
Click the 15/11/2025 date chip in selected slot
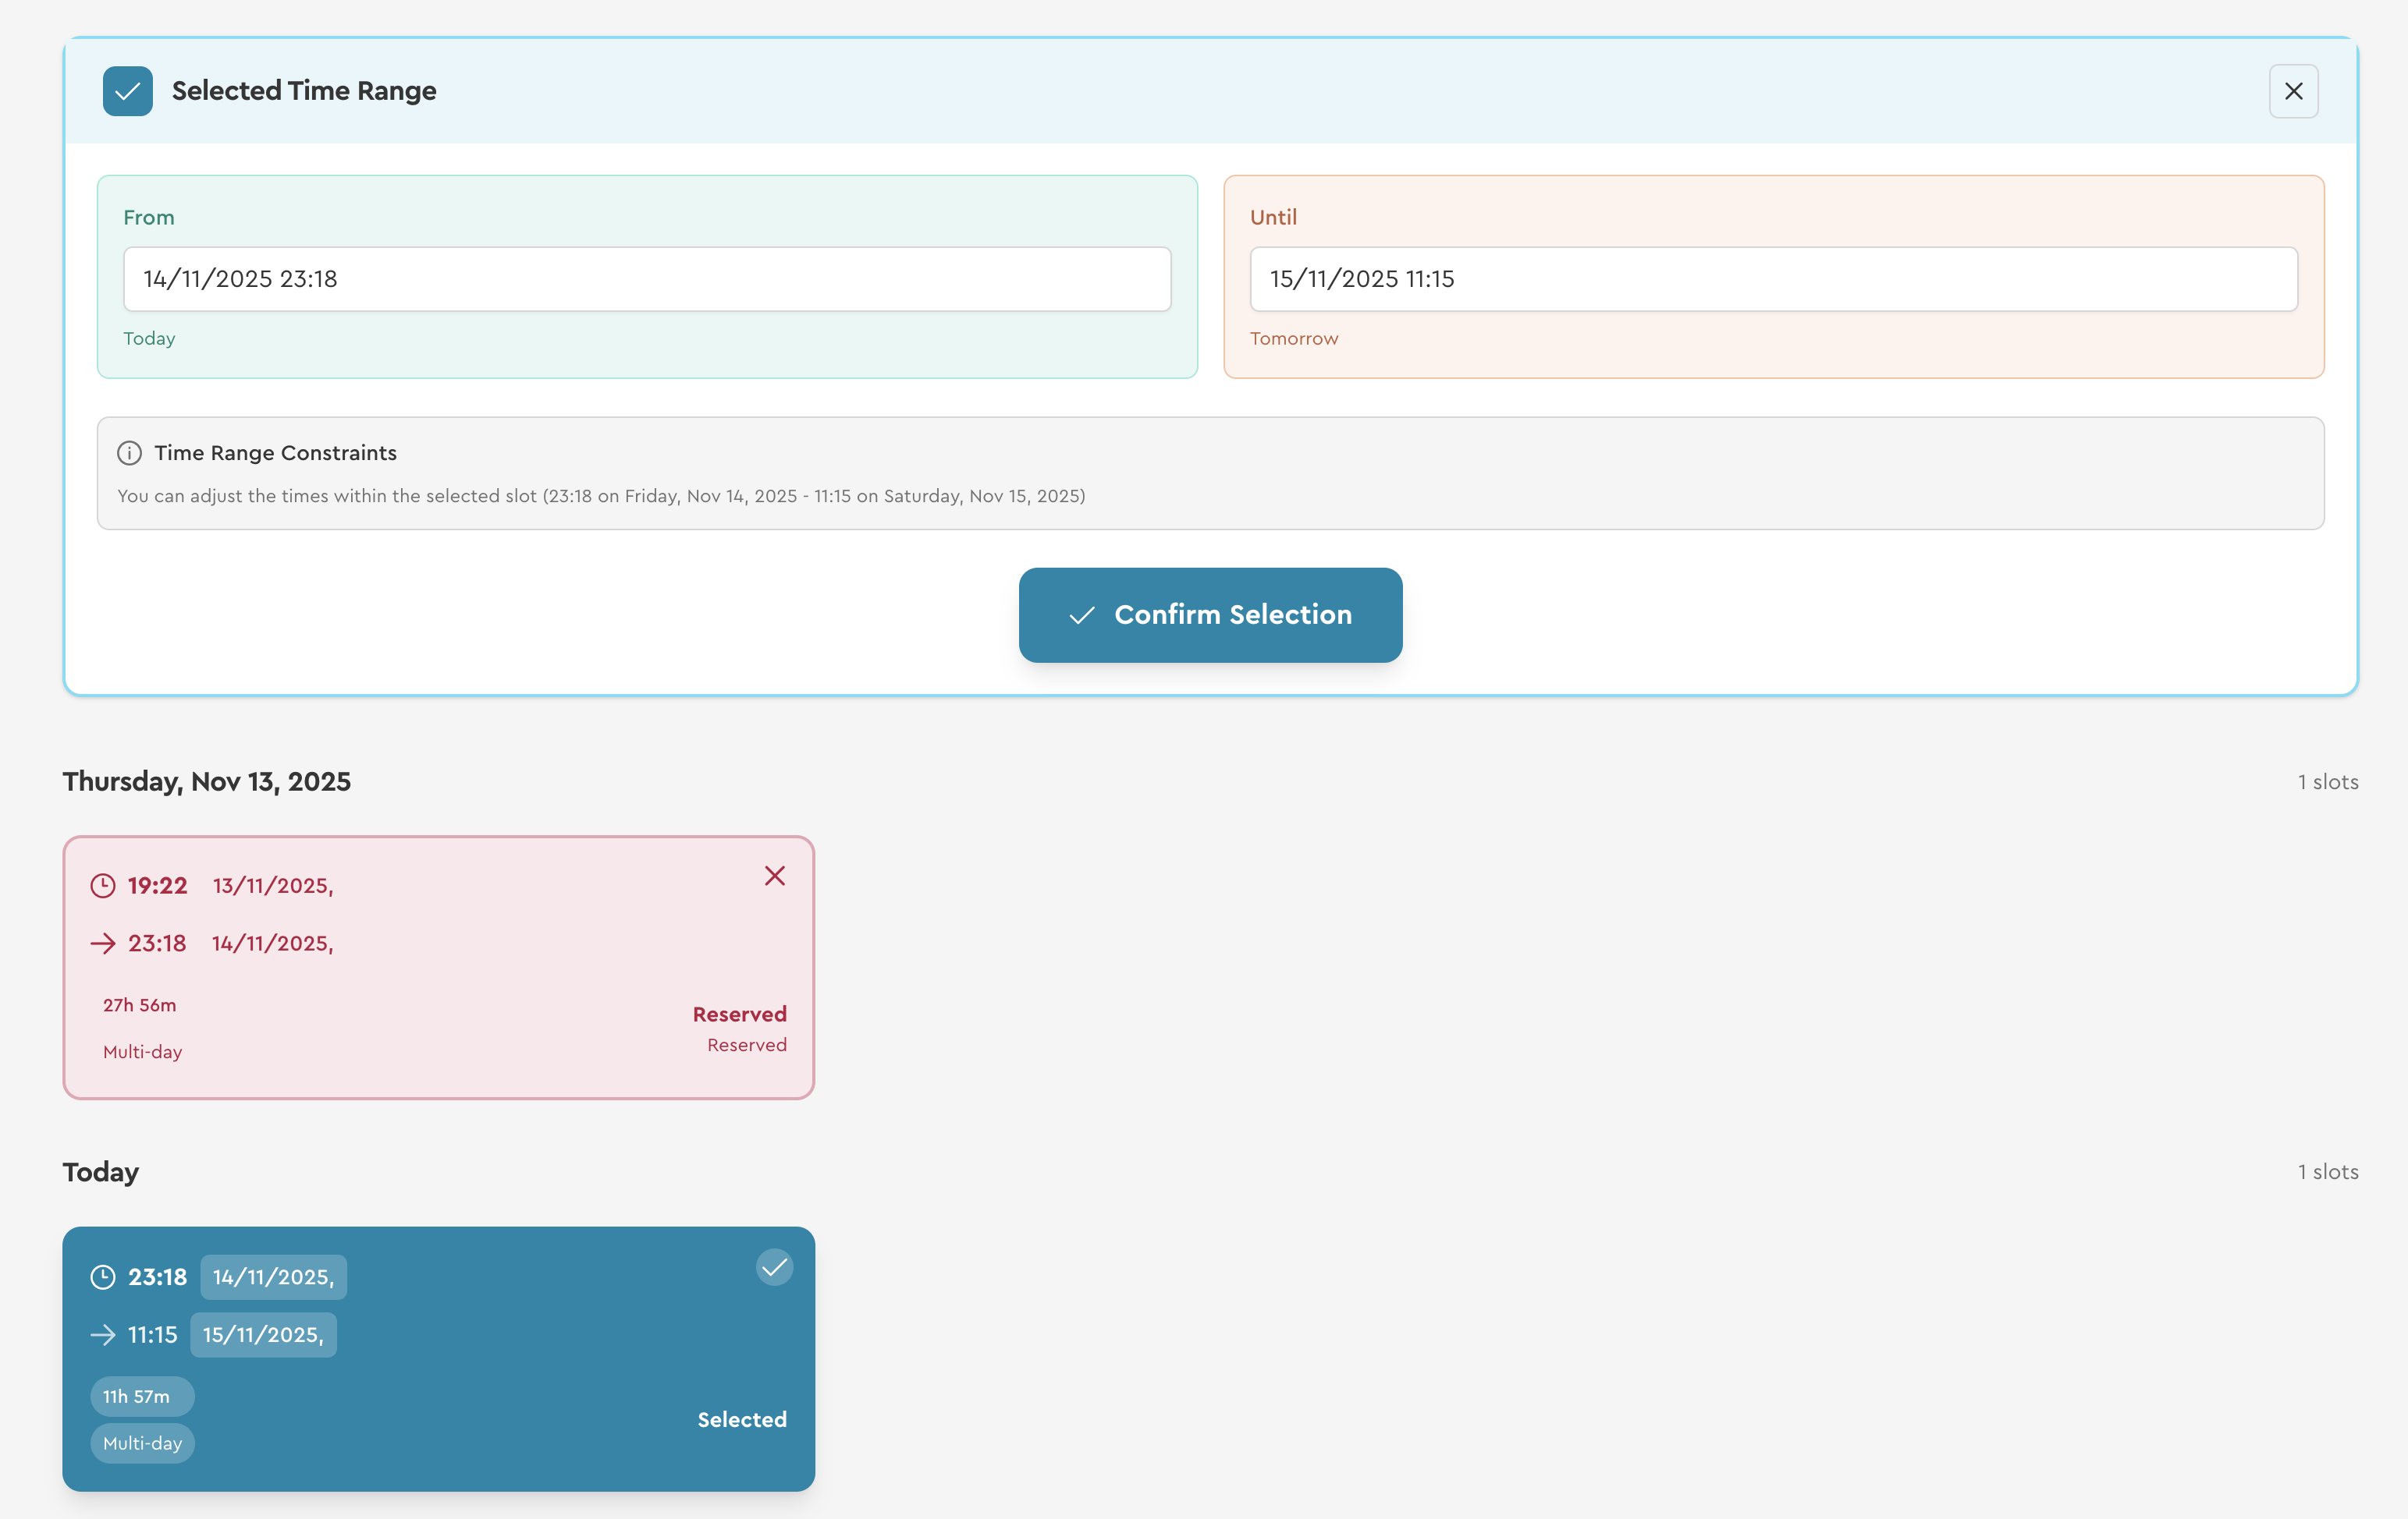[x=263, y=1334]
